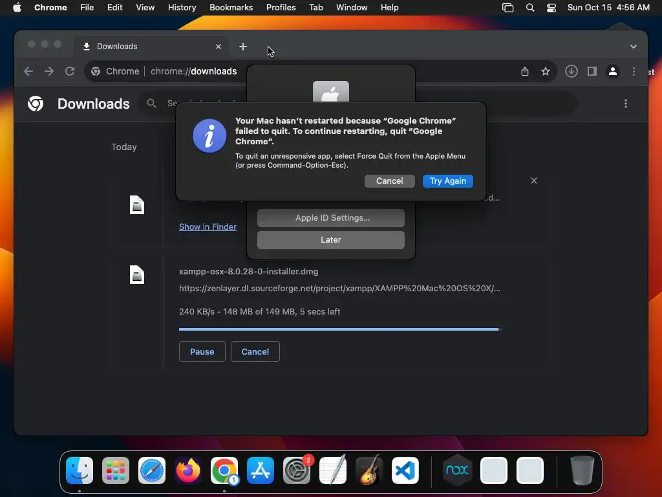The width and height of the screenshot is (662, 497).
Task: Cancel the restart dialog
Action: tap(389, 181)
